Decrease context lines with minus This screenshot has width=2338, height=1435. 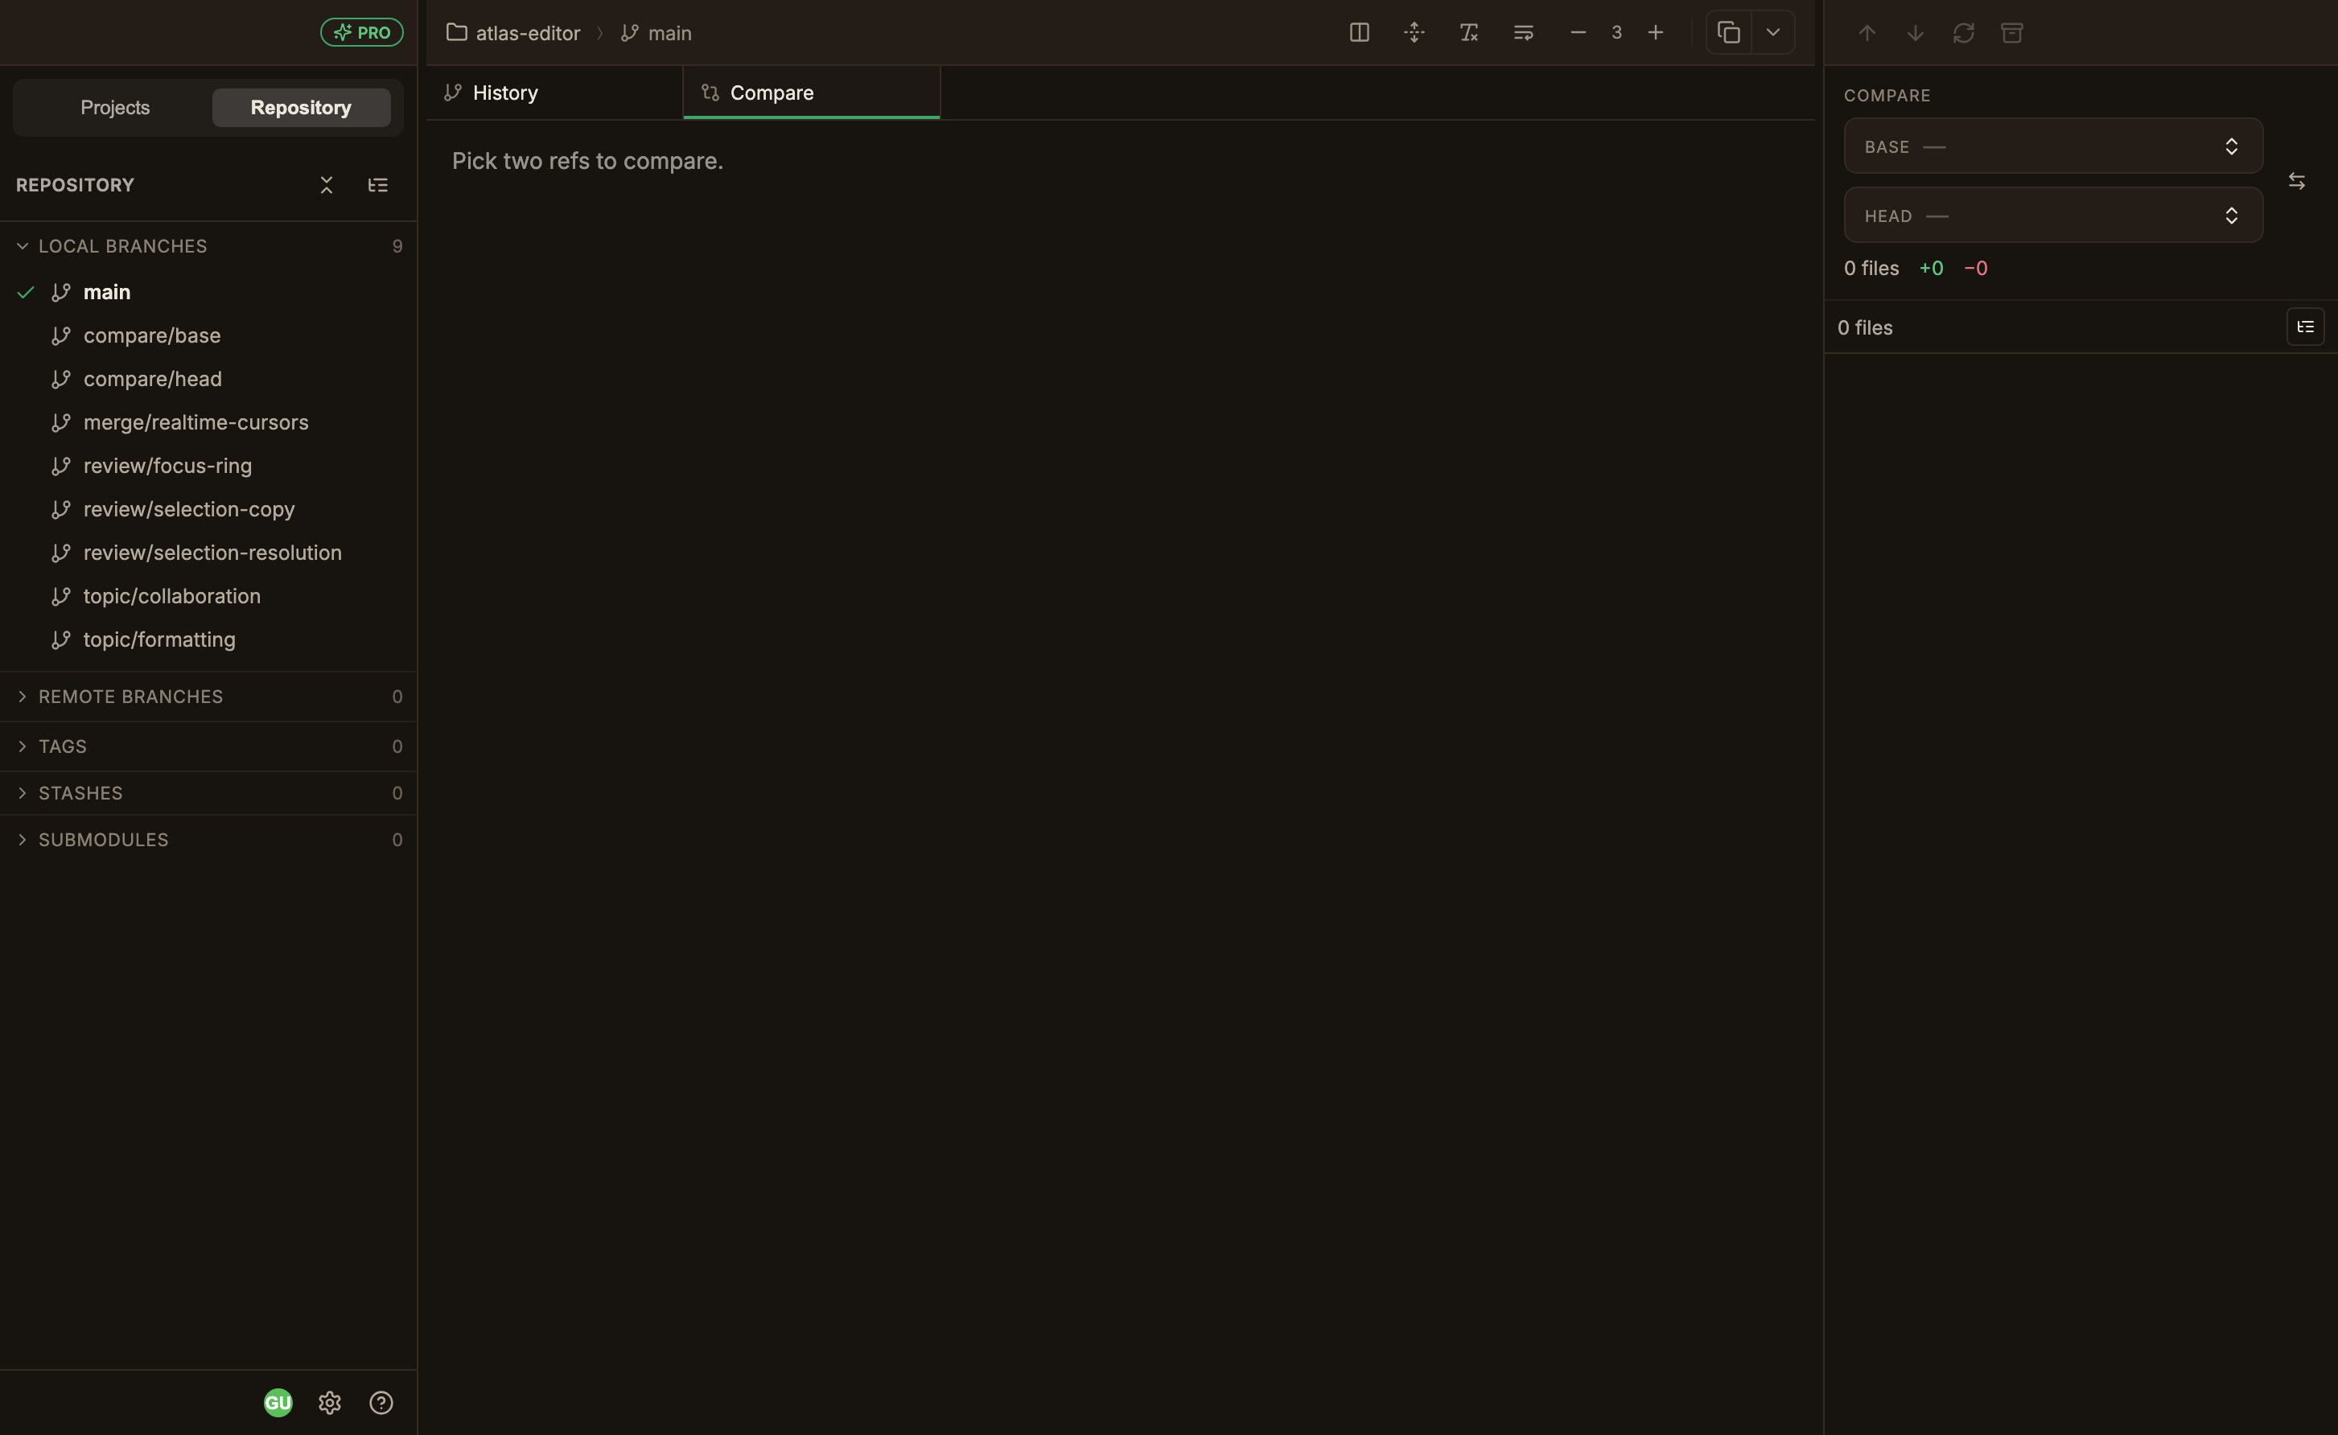click(1579, 32)
